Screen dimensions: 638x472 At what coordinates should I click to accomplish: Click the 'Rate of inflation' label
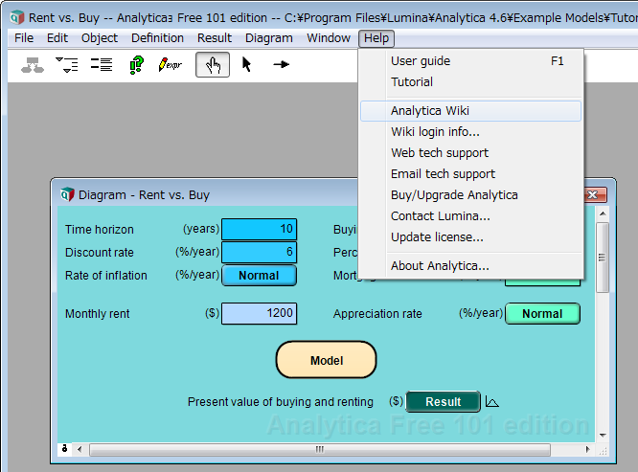(105, 276)
